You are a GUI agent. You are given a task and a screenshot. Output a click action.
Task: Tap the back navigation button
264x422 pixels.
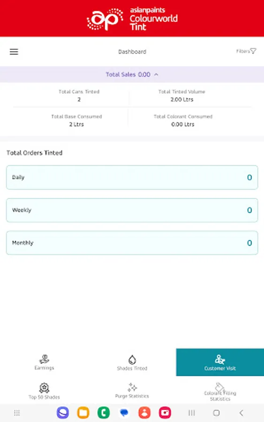(241, 413)
